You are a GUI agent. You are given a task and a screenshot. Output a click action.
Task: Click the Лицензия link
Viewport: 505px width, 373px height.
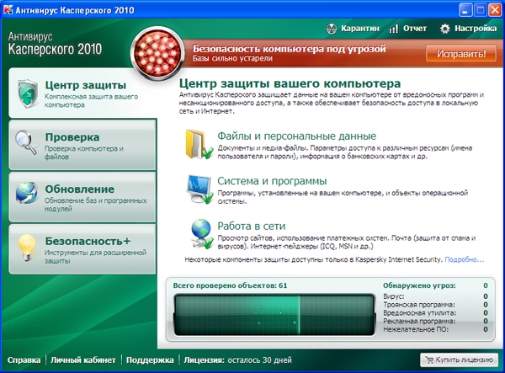(204, 360)
